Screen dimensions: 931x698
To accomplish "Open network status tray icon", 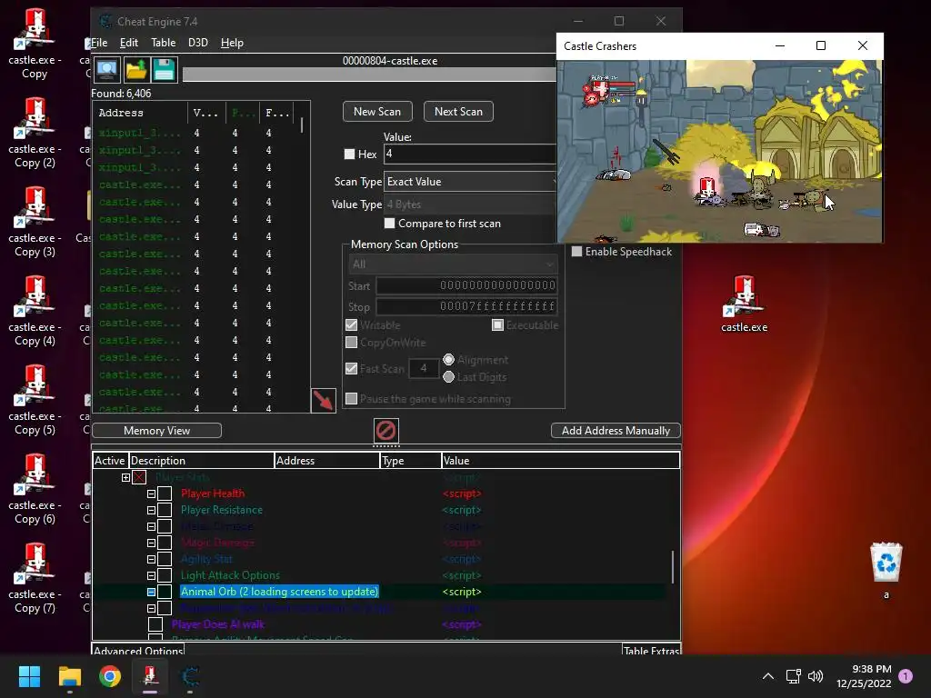I will 793,676.
